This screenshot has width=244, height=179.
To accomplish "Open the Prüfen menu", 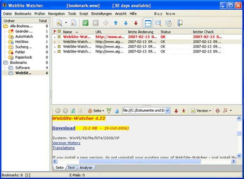I will pyautogui.click(x=40, y=14).
